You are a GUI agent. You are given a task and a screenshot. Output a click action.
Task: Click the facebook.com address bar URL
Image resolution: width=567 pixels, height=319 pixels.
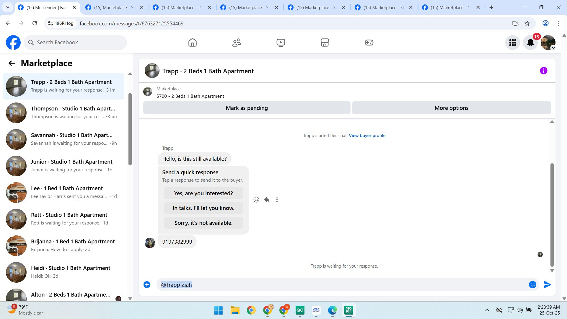[x=131, y=23]
